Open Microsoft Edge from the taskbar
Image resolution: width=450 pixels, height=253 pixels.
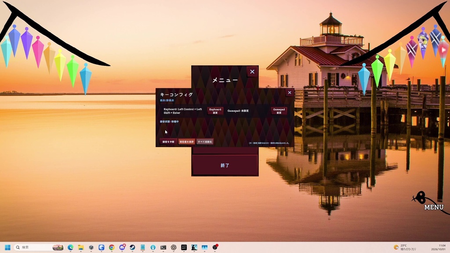[70, 247]
